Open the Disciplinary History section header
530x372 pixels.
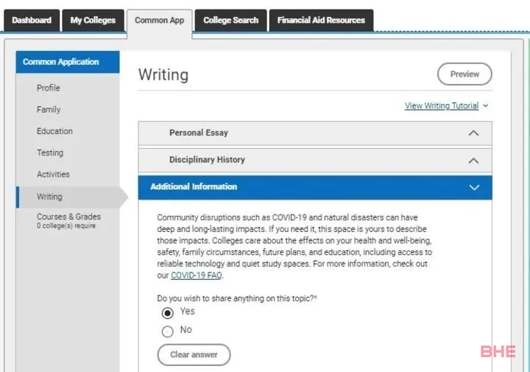[315, 161]
